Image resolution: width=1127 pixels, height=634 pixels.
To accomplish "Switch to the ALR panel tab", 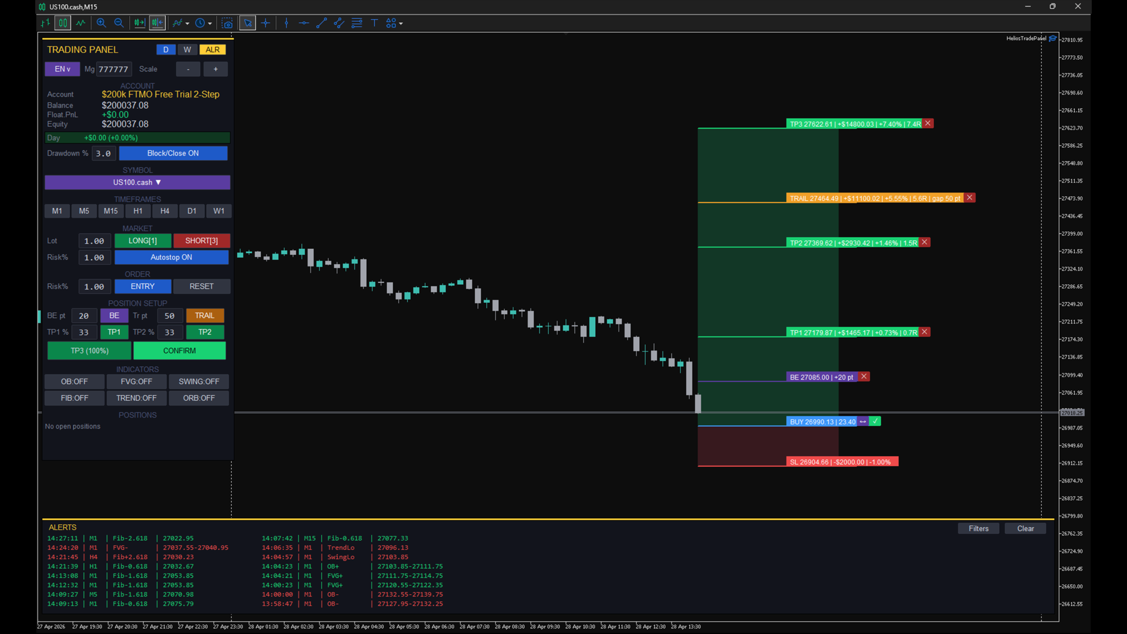I will (x=212, y=50).
